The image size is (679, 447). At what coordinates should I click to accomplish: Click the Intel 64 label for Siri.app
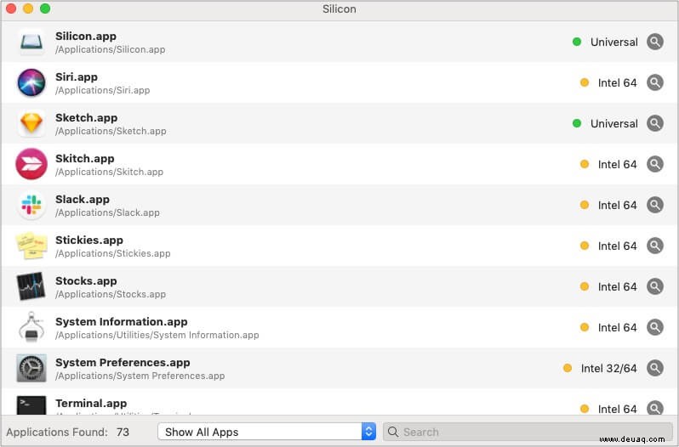[x=617, y=82]
